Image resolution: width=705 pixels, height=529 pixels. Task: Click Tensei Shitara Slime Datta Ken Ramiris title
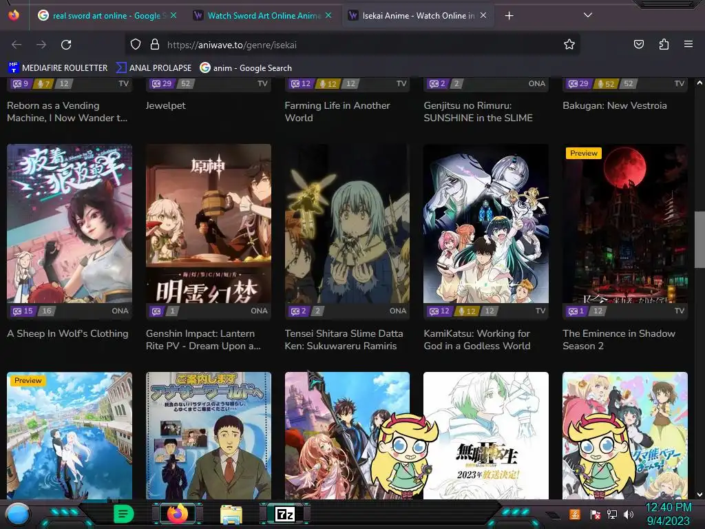pyautogui.click(x=344, y=340)
